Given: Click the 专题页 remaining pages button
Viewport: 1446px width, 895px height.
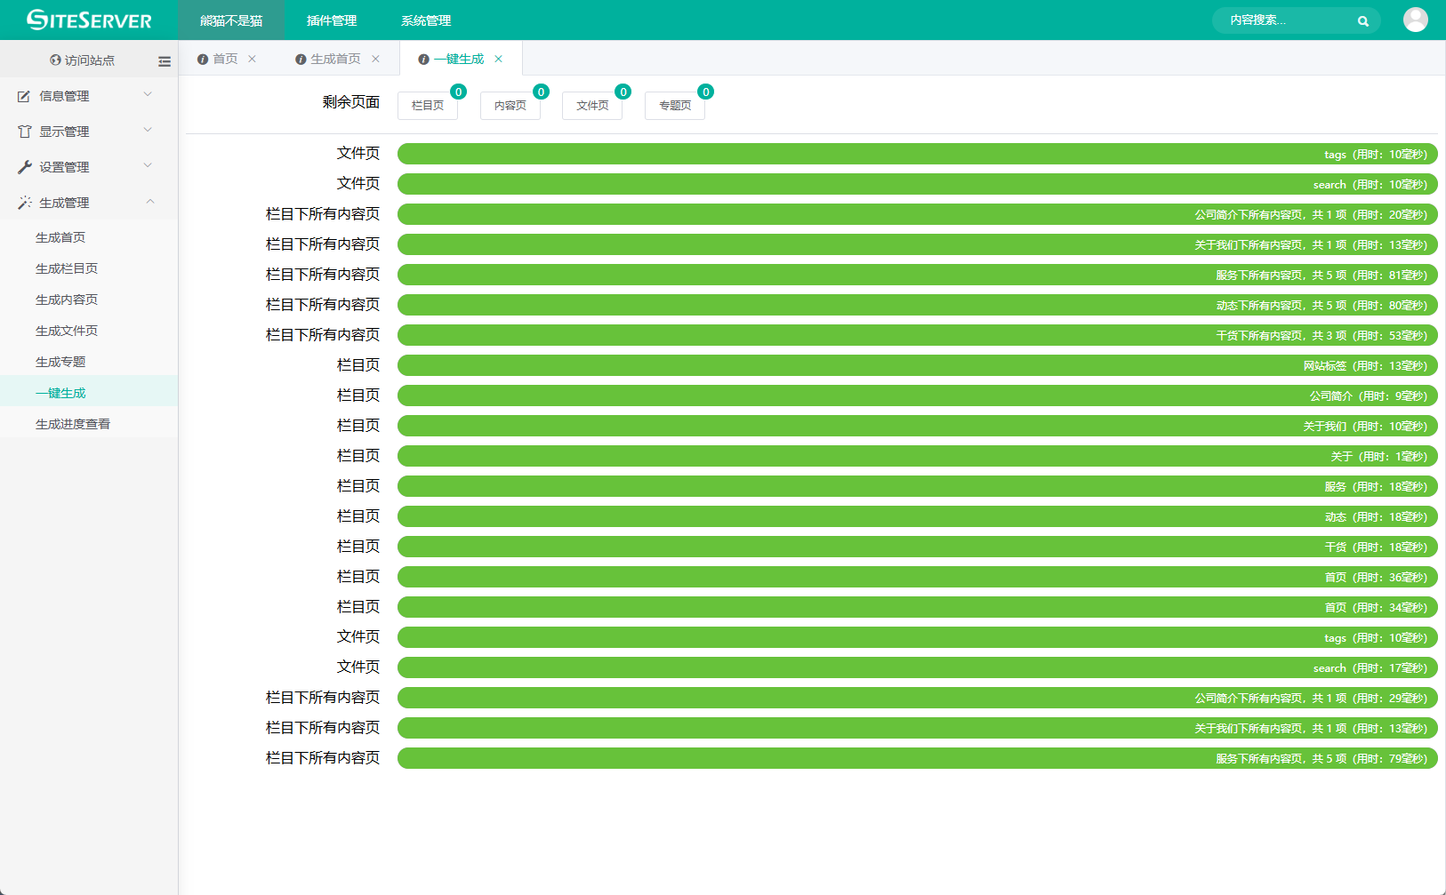Looking at the screenshot, I should pos(675,105).
